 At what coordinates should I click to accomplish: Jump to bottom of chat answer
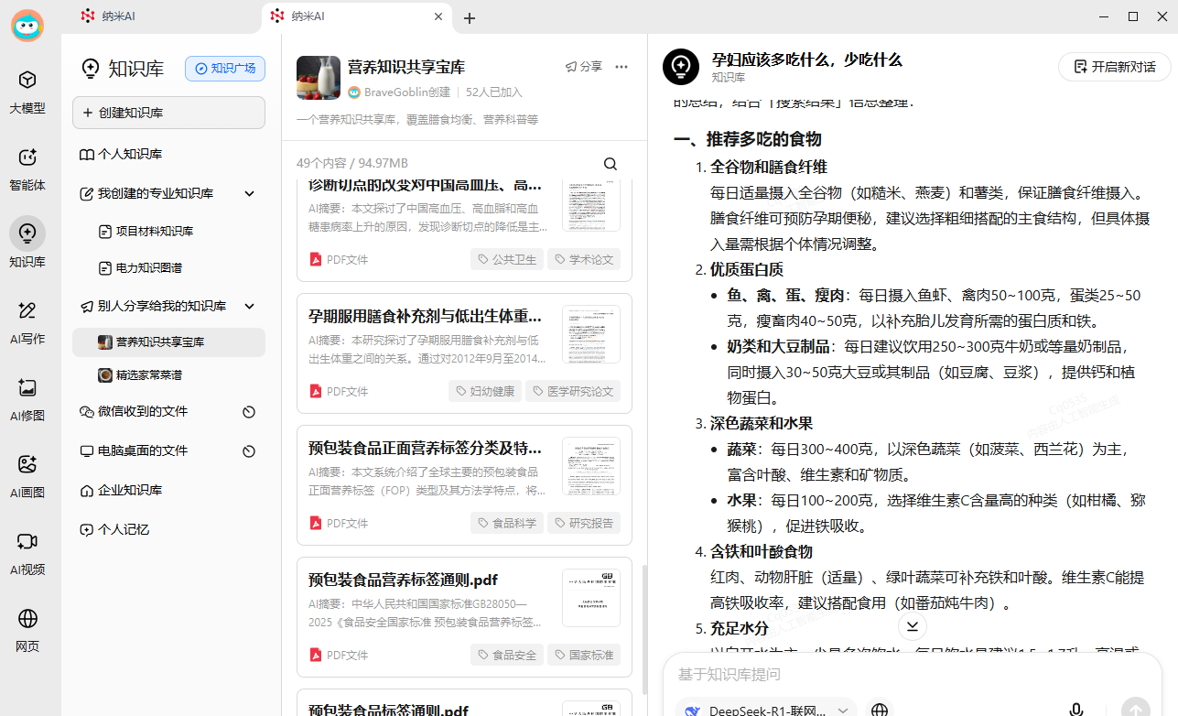click(913, 626)
